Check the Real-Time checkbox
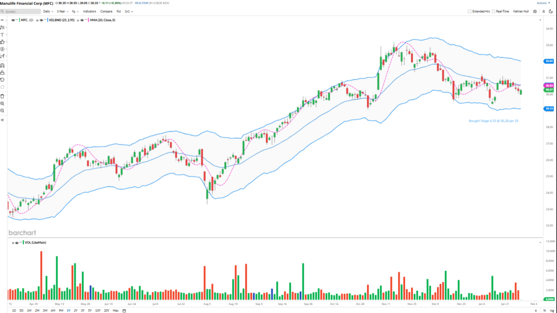The width and height of the screenshot is (557, 313). point(493,11)
